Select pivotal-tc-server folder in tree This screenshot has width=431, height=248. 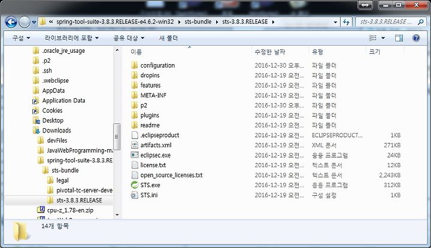84,190
